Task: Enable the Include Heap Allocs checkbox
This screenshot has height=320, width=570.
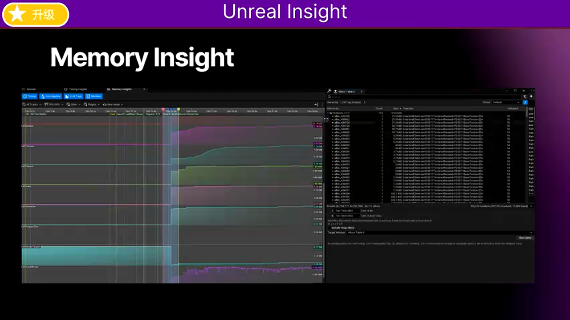Action: [x=329, y=228]
